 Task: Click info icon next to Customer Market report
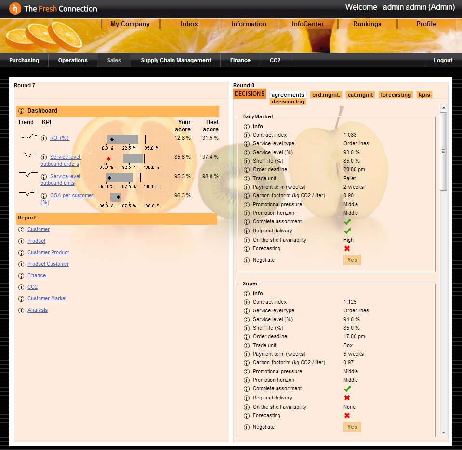pyautogui.click(x=21, y=299)
